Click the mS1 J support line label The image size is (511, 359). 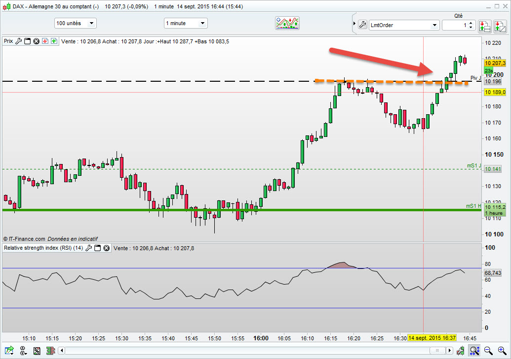(474, 165)
